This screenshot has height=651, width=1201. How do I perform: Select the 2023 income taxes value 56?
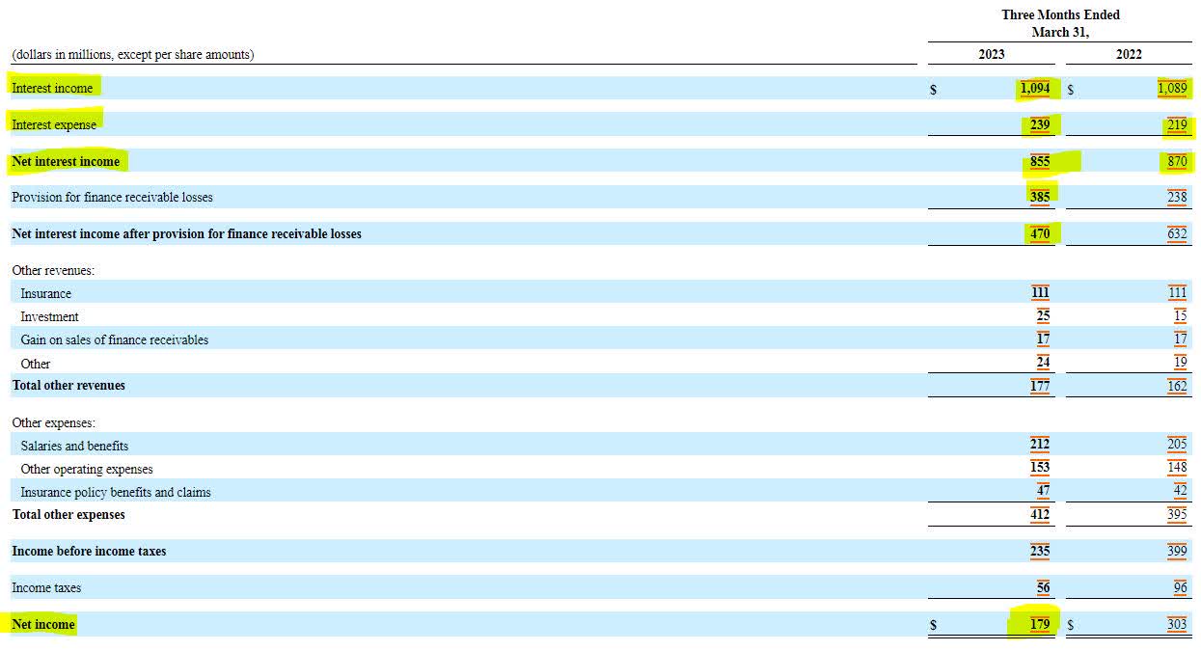(1044, 587)
